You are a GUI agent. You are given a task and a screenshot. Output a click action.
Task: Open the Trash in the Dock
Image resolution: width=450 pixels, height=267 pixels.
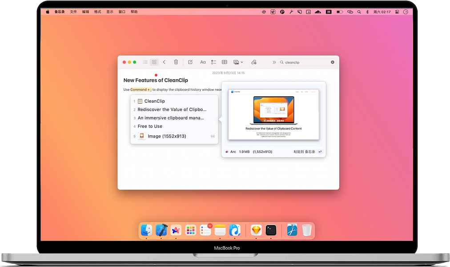click(x=307, y=230)
